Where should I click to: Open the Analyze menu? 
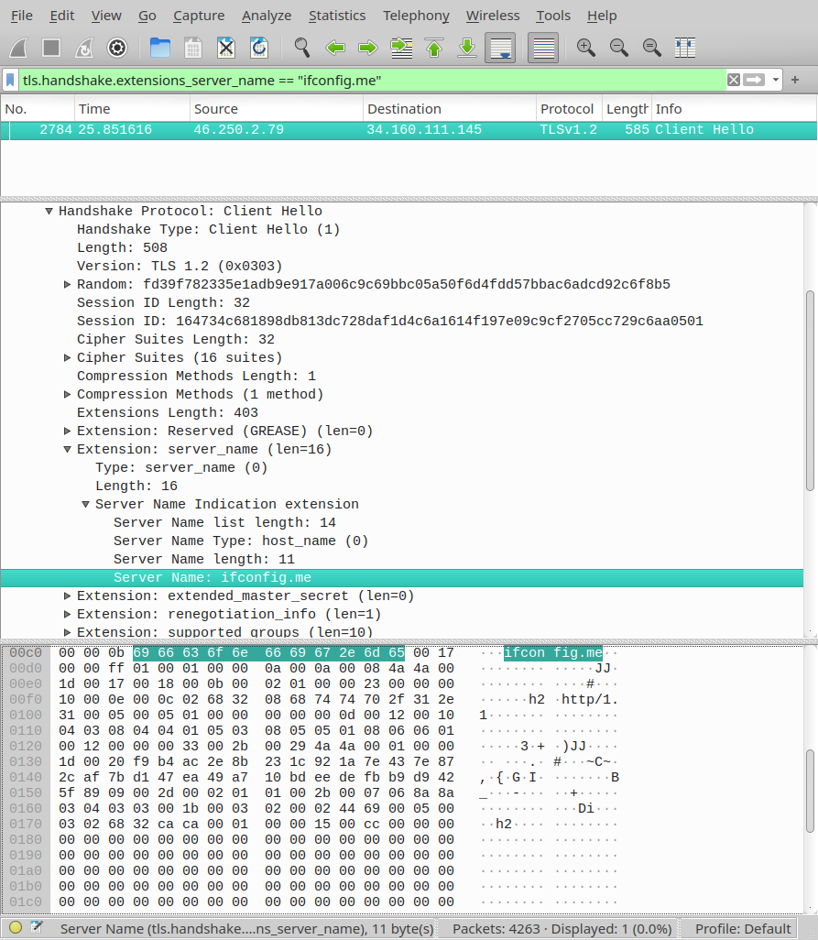tap(267, 16)
